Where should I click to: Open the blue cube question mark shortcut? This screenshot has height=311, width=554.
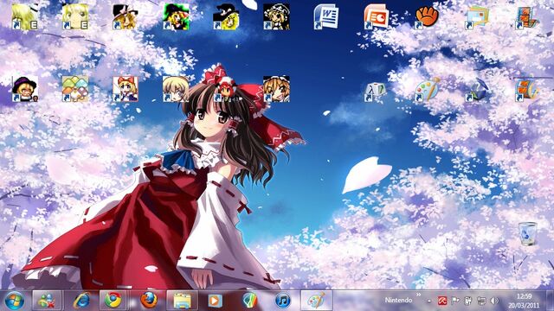(477, 90)
